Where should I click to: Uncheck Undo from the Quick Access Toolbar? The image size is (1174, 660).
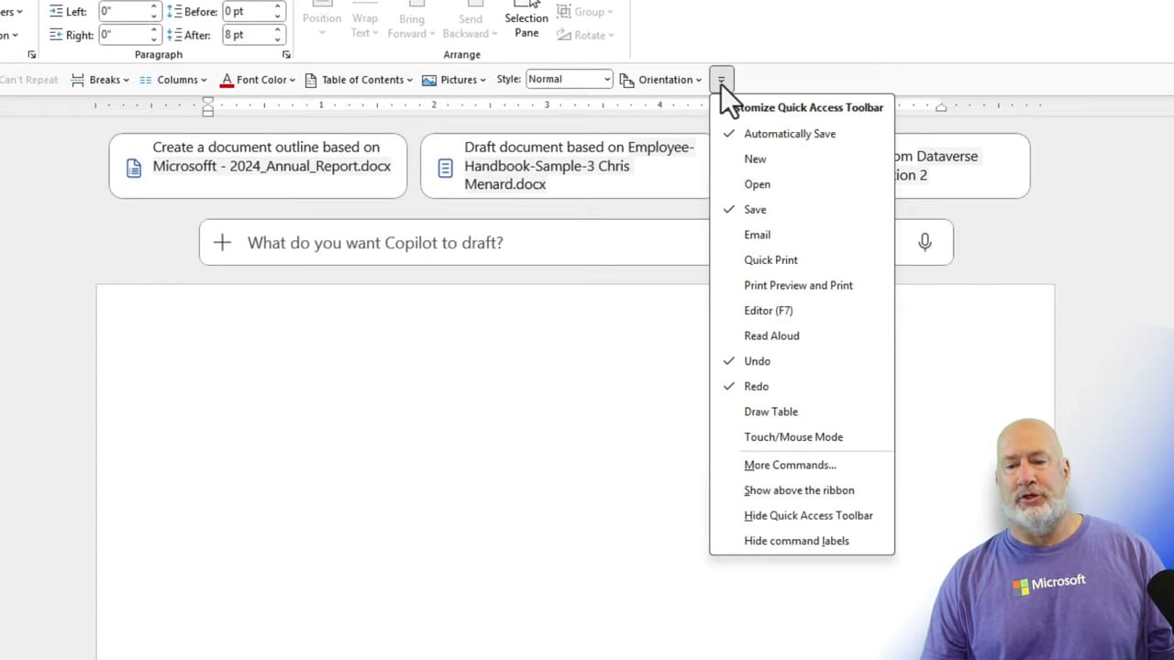click(x=757, y=360)
